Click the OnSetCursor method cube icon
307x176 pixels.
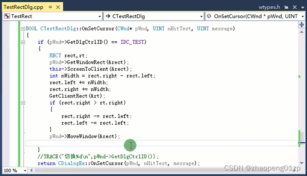point(209,16)
